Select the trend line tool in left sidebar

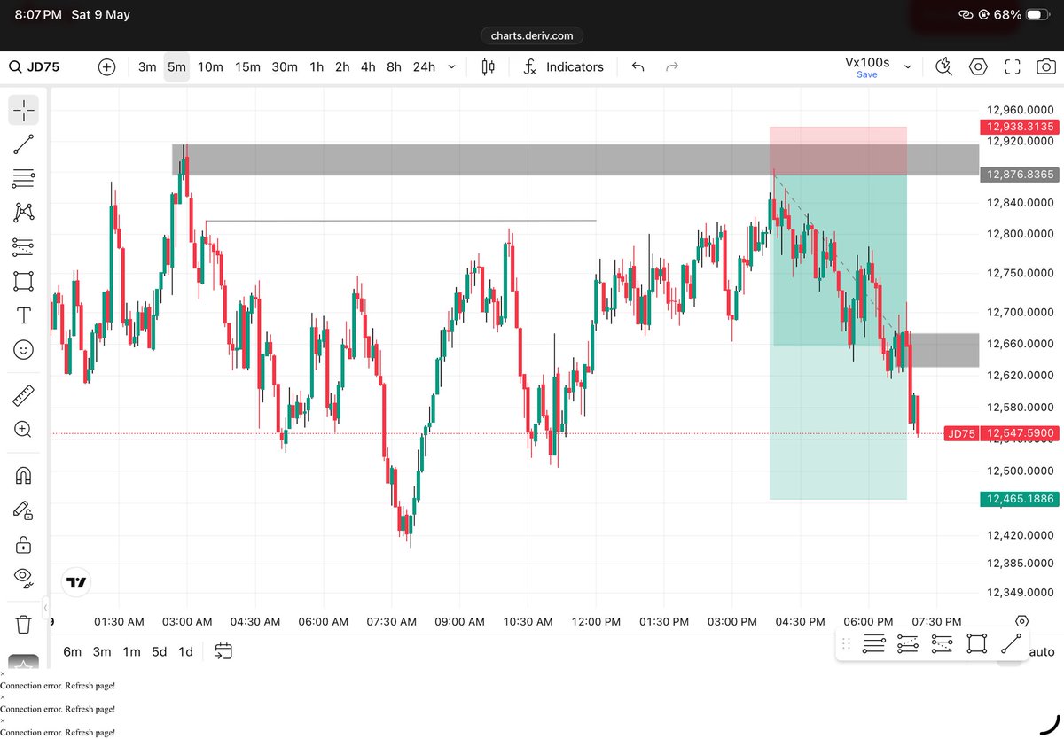point(24,144)
